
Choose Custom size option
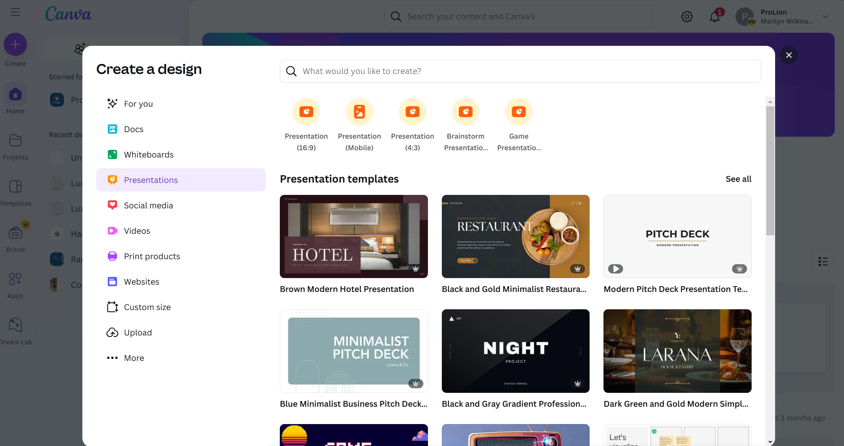[x=181, y=307]
